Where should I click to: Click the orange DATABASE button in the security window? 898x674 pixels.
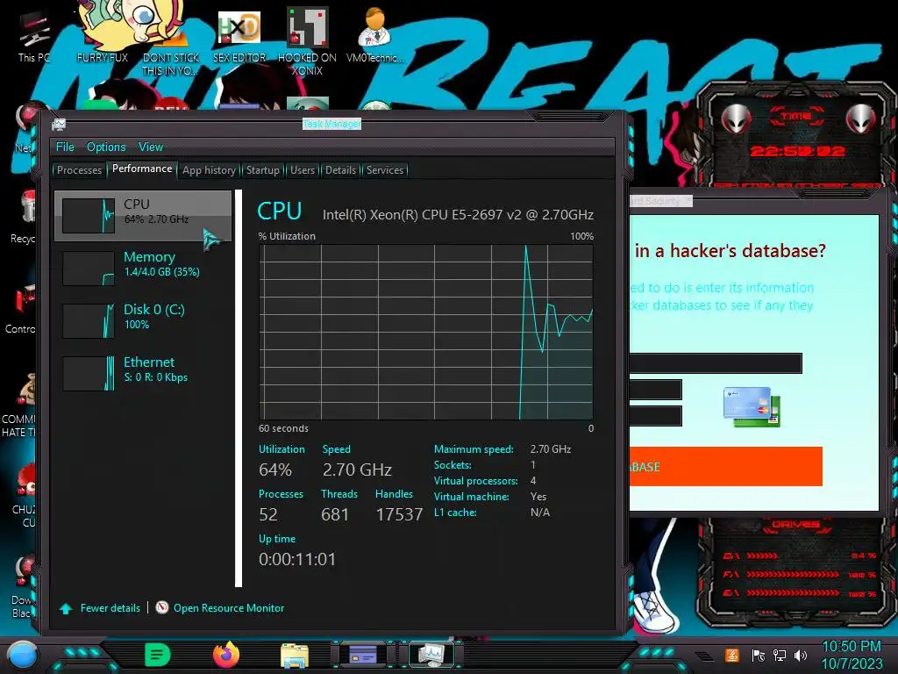(x=725, y=467)
